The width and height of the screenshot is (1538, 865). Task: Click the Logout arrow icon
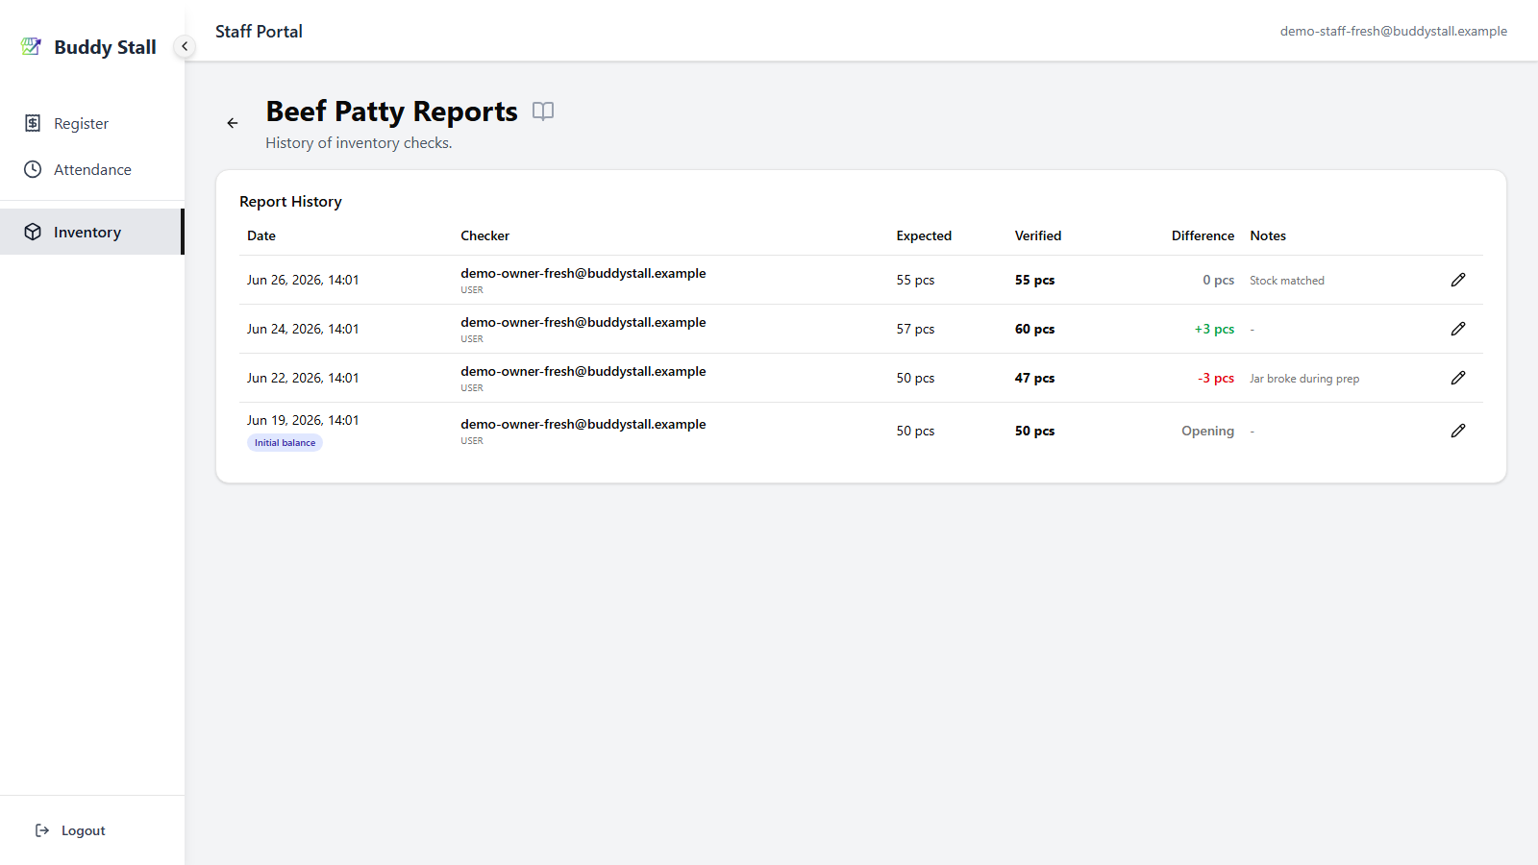click(42, 830)
